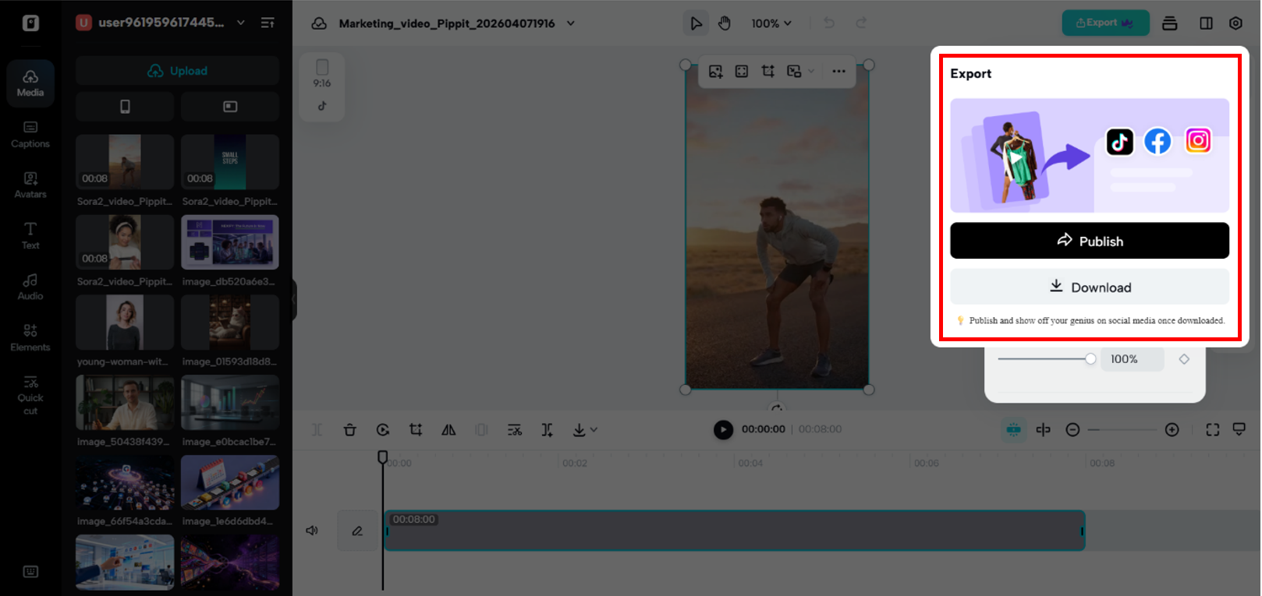
Task: Select screen record icon in media panel
Action: click(x=230, y=107)
